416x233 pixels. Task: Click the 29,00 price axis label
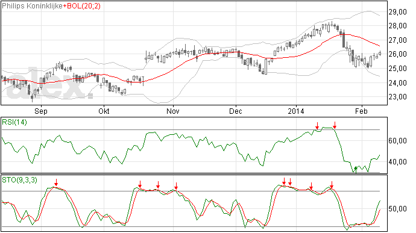pyautogui.click(x=398, y=12)
